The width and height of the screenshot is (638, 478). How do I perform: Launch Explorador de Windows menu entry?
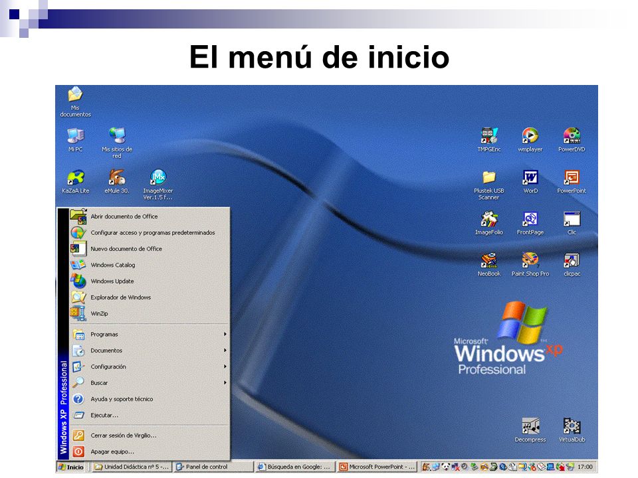click(x=150, y=297)
